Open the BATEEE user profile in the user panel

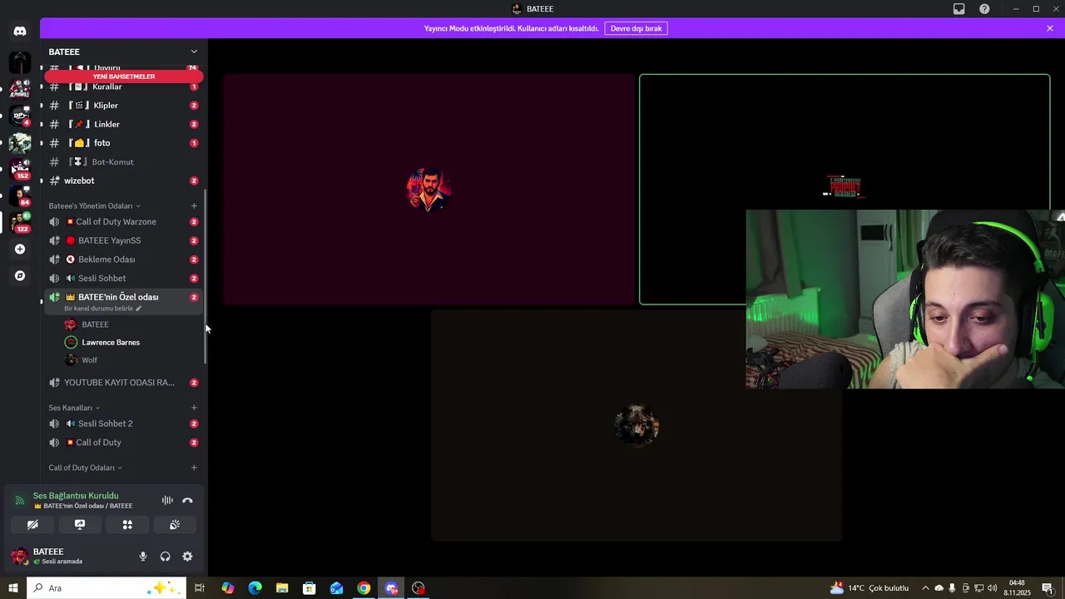coord(70,557)
